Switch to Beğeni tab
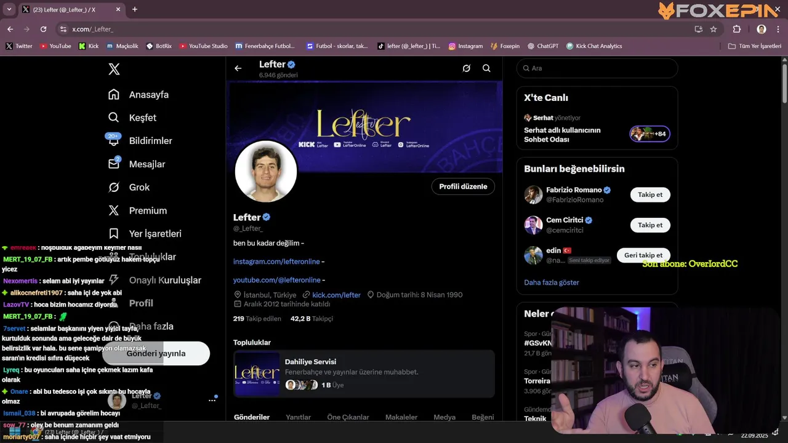Viewport: 788px width, 443px height. 483,417
